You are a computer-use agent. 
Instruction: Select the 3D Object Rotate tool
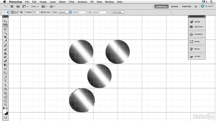tap(5, 93)
